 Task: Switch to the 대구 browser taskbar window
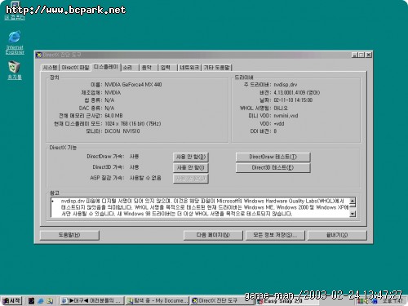click(91, 301)
